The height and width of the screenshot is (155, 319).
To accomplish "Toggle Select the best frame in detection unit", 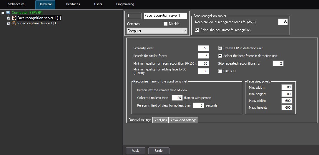I will pyautogui.click(x=220, y=56).
